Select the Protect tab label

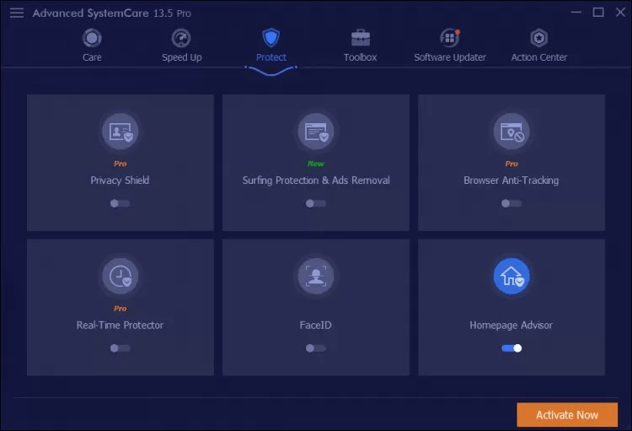[271, 57]
